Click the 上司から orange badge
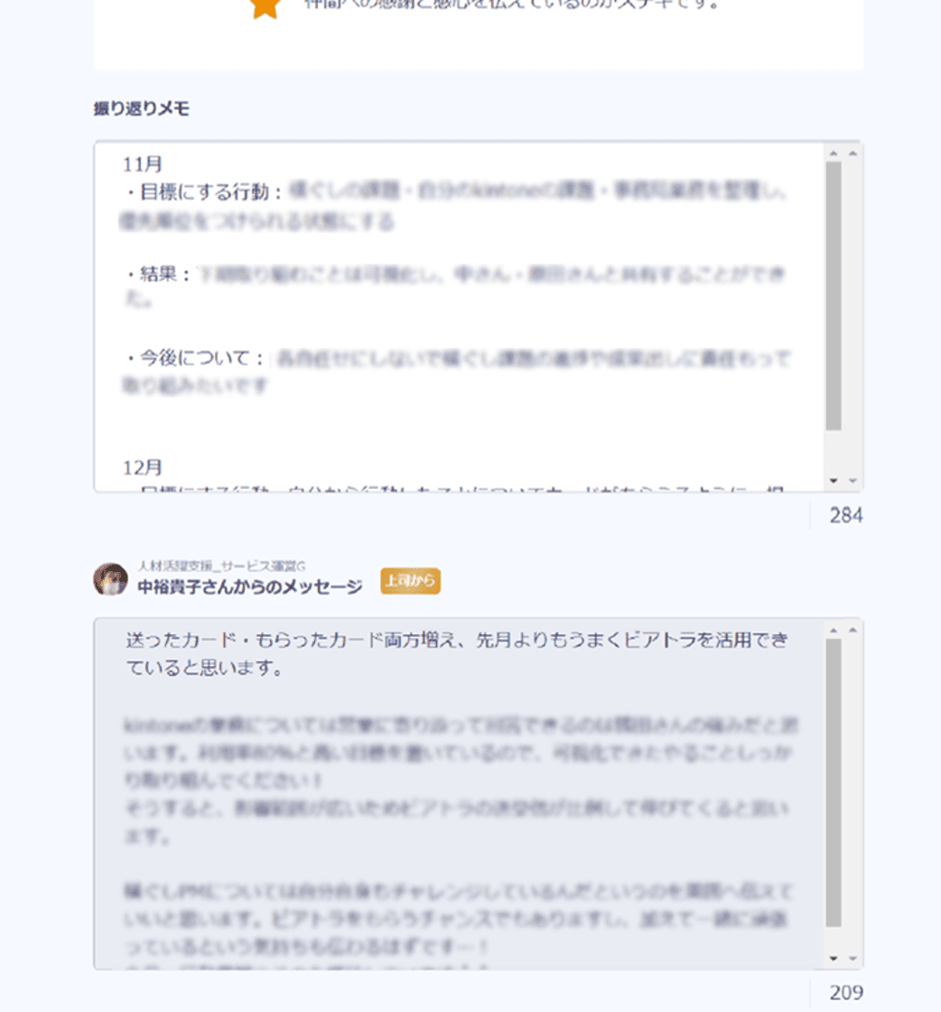The width and height of the screenshot is (941, 1012). [410, 581]
